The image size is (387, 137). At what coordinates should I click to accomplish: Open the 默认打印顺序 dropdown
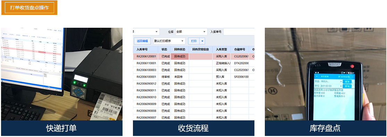coord(169,41)
